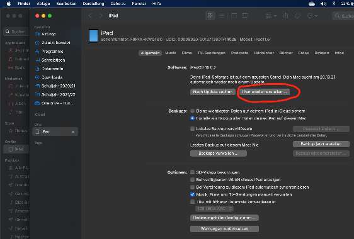Switch Finder to list view

click(x=222, y=16)
